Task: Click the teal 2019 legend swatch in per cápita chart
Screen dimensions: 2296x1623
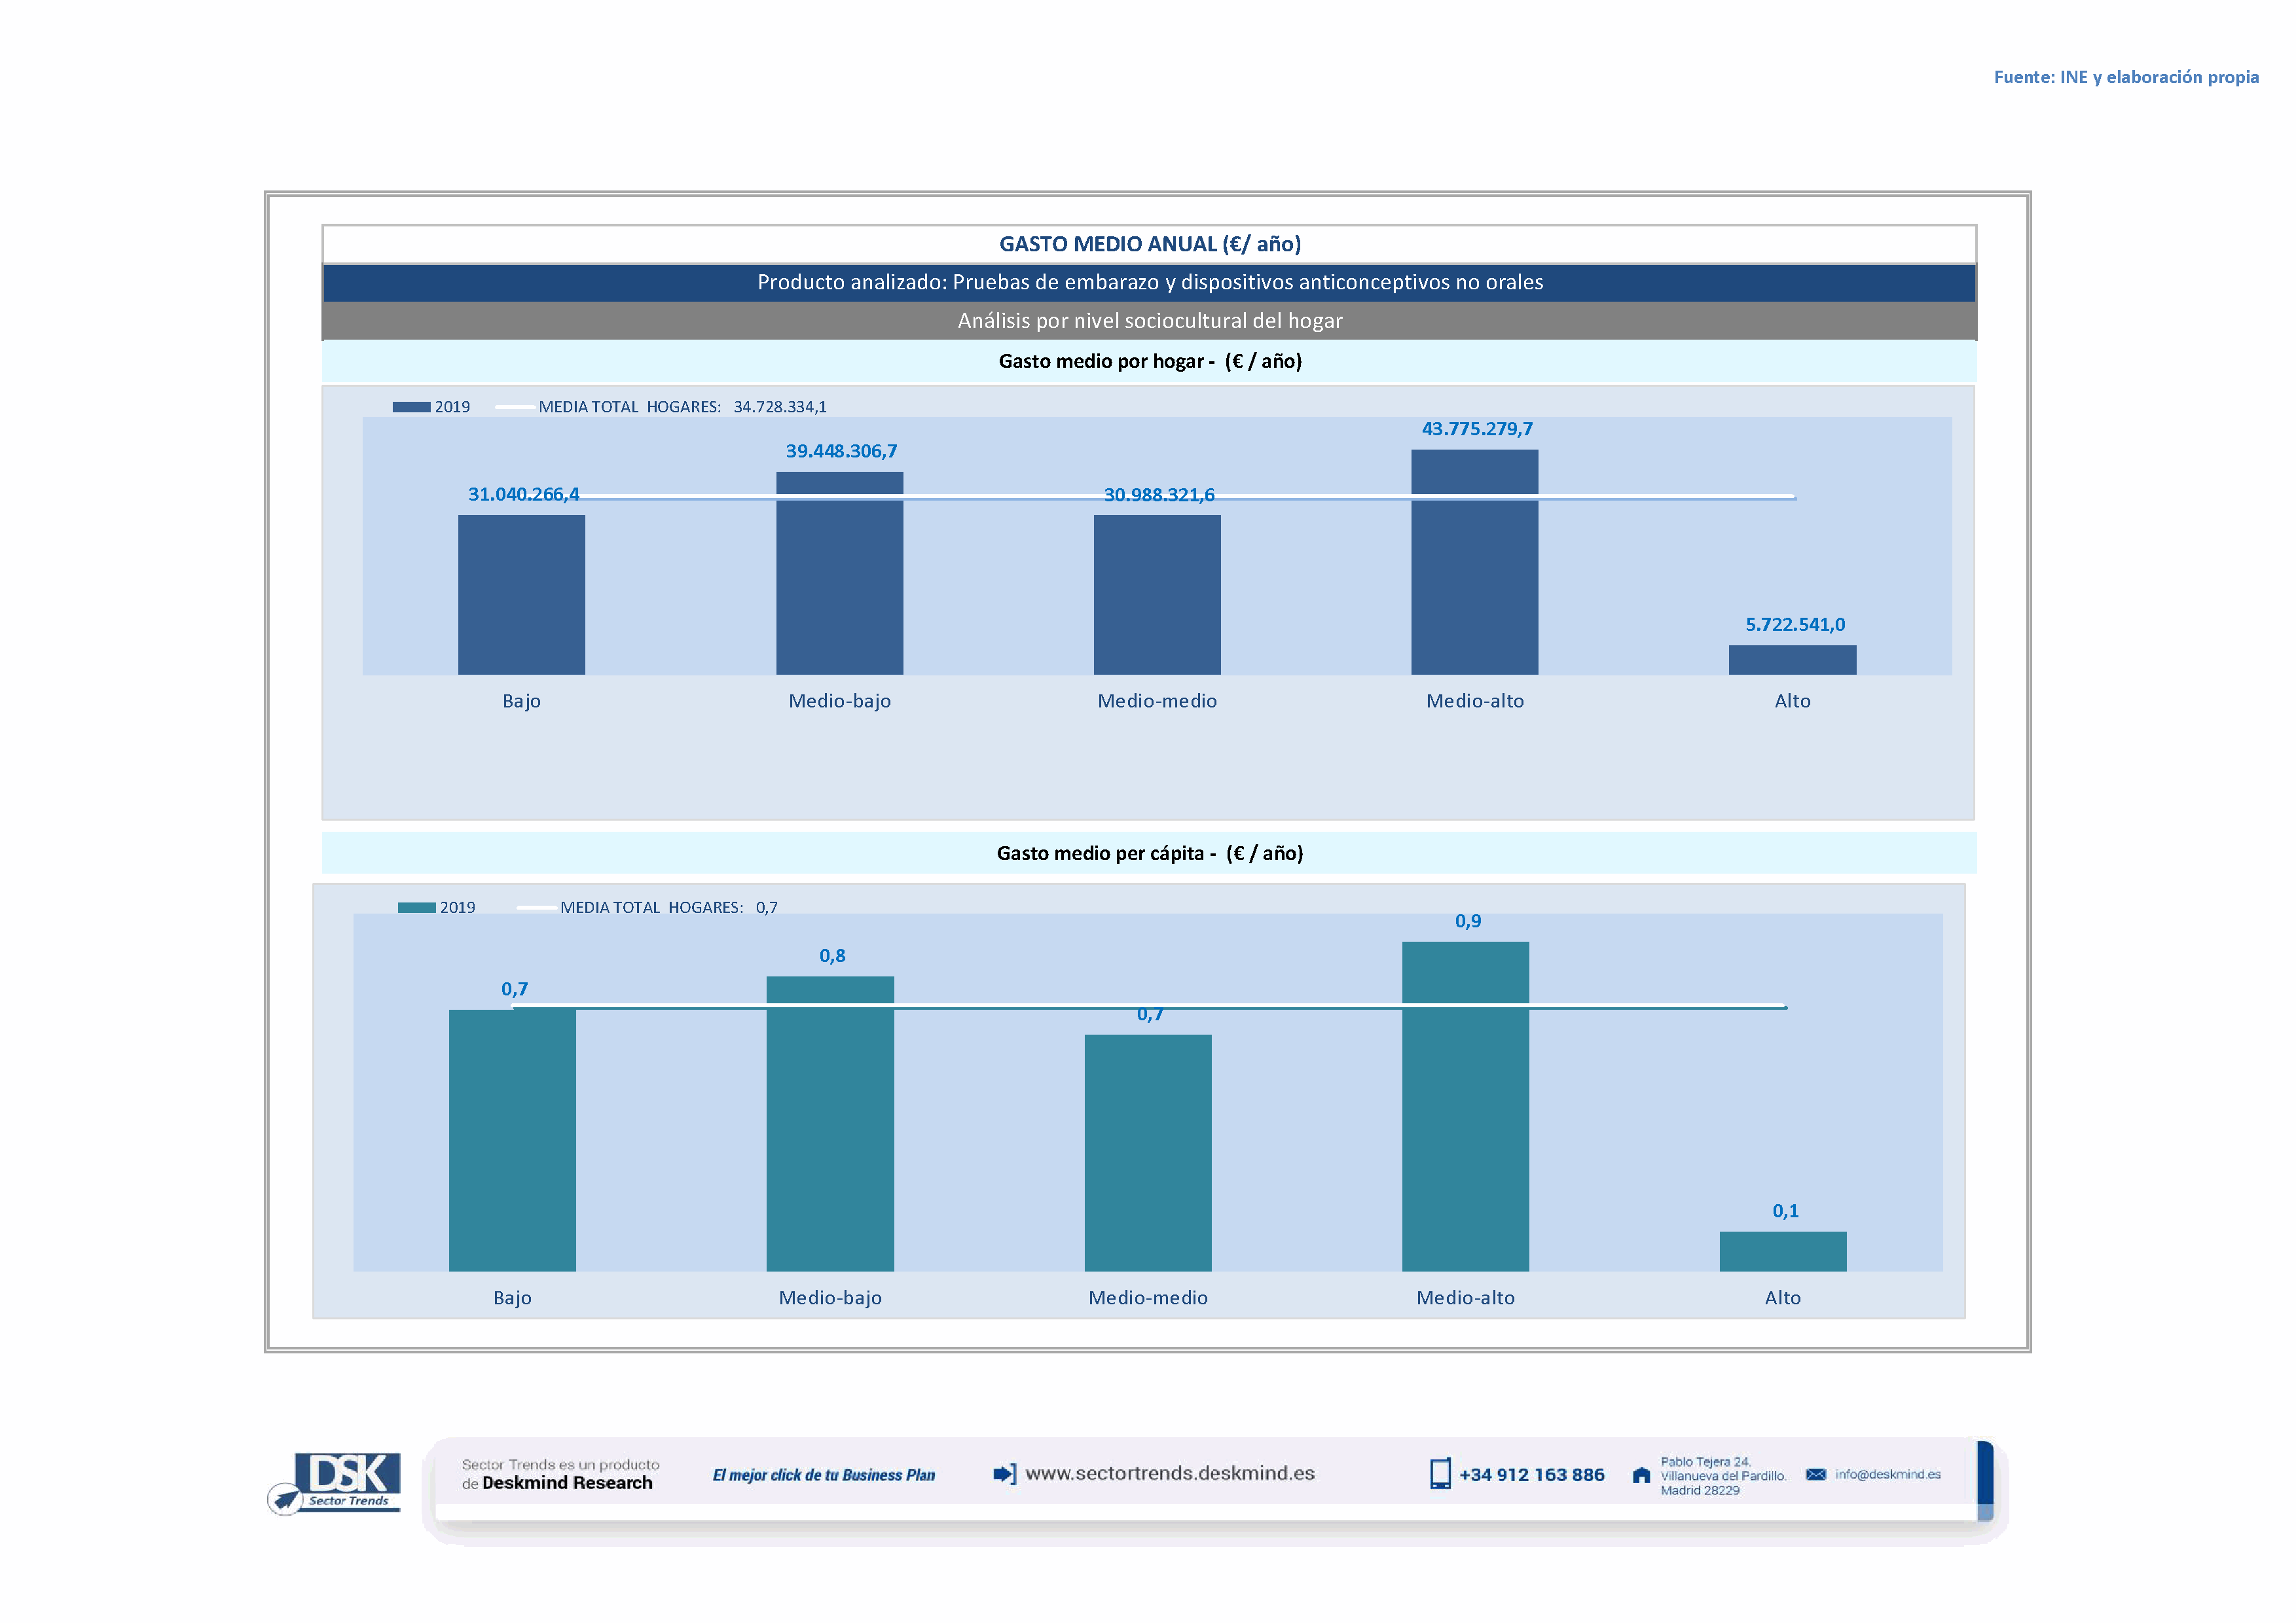Action: (416, 908)
